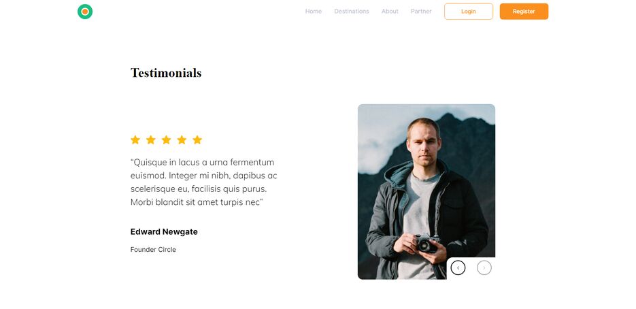Click the Testimonials heading

click(166, 73)
